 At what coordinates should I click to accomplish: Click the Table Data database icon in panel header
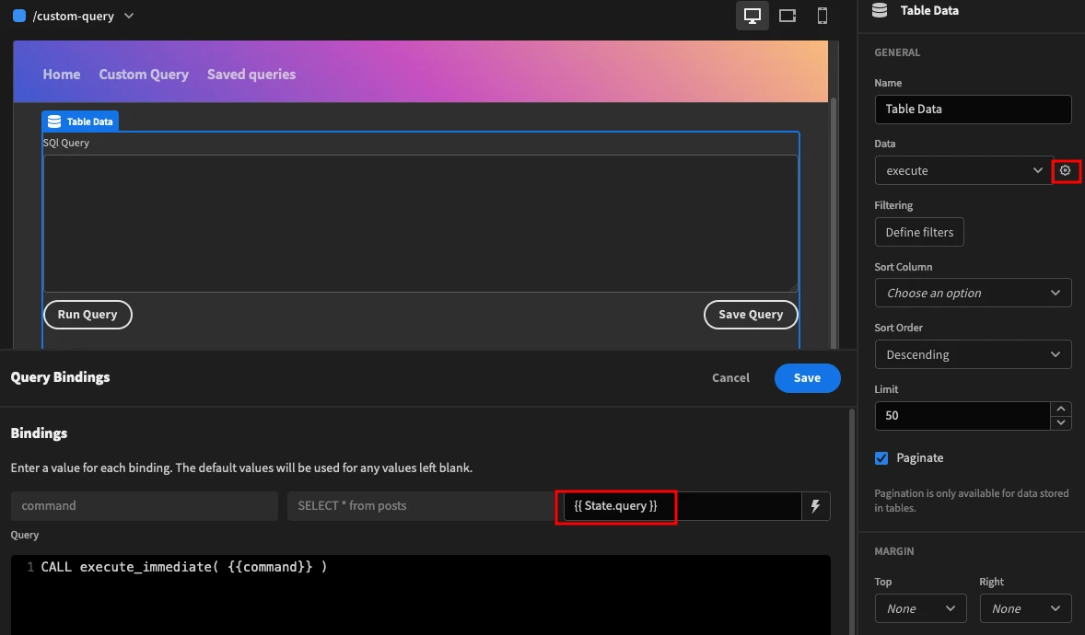tap(880, 10)
